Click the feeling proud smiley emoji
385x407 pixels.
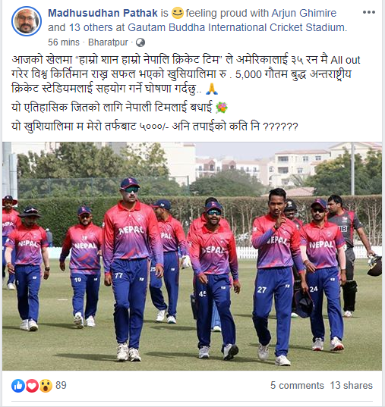[x=178, y=13]
